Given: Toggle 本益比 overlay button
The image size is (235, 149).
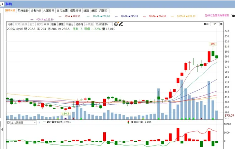Looking at the screenshot, I should (70, 24).
